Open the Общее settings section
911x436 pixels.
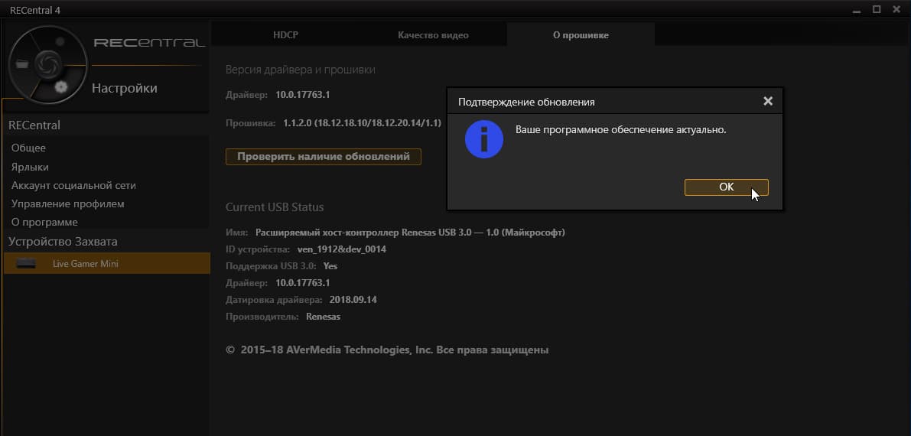click(28, 148)
